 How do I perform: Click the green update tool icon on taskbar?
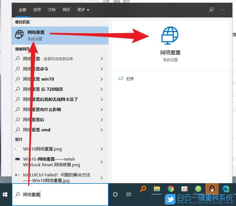coord(198,189)
